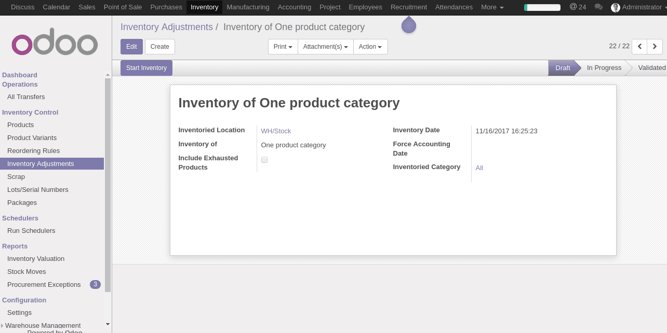This screenshot has width=667, height=333.
Task: Expand the More menu
Action: [x=492, y=7]
